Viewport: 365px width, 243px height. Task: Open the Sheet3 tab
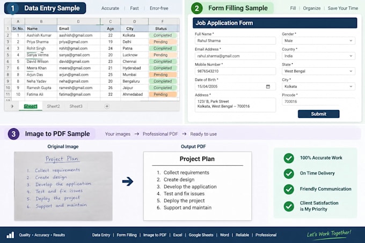click(76, 106)
